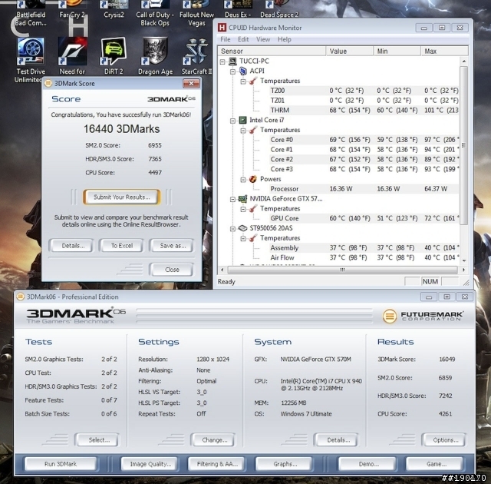Collapse Temperatures under ACPI
Screen dimensions: 491x484
click(243, 81)
